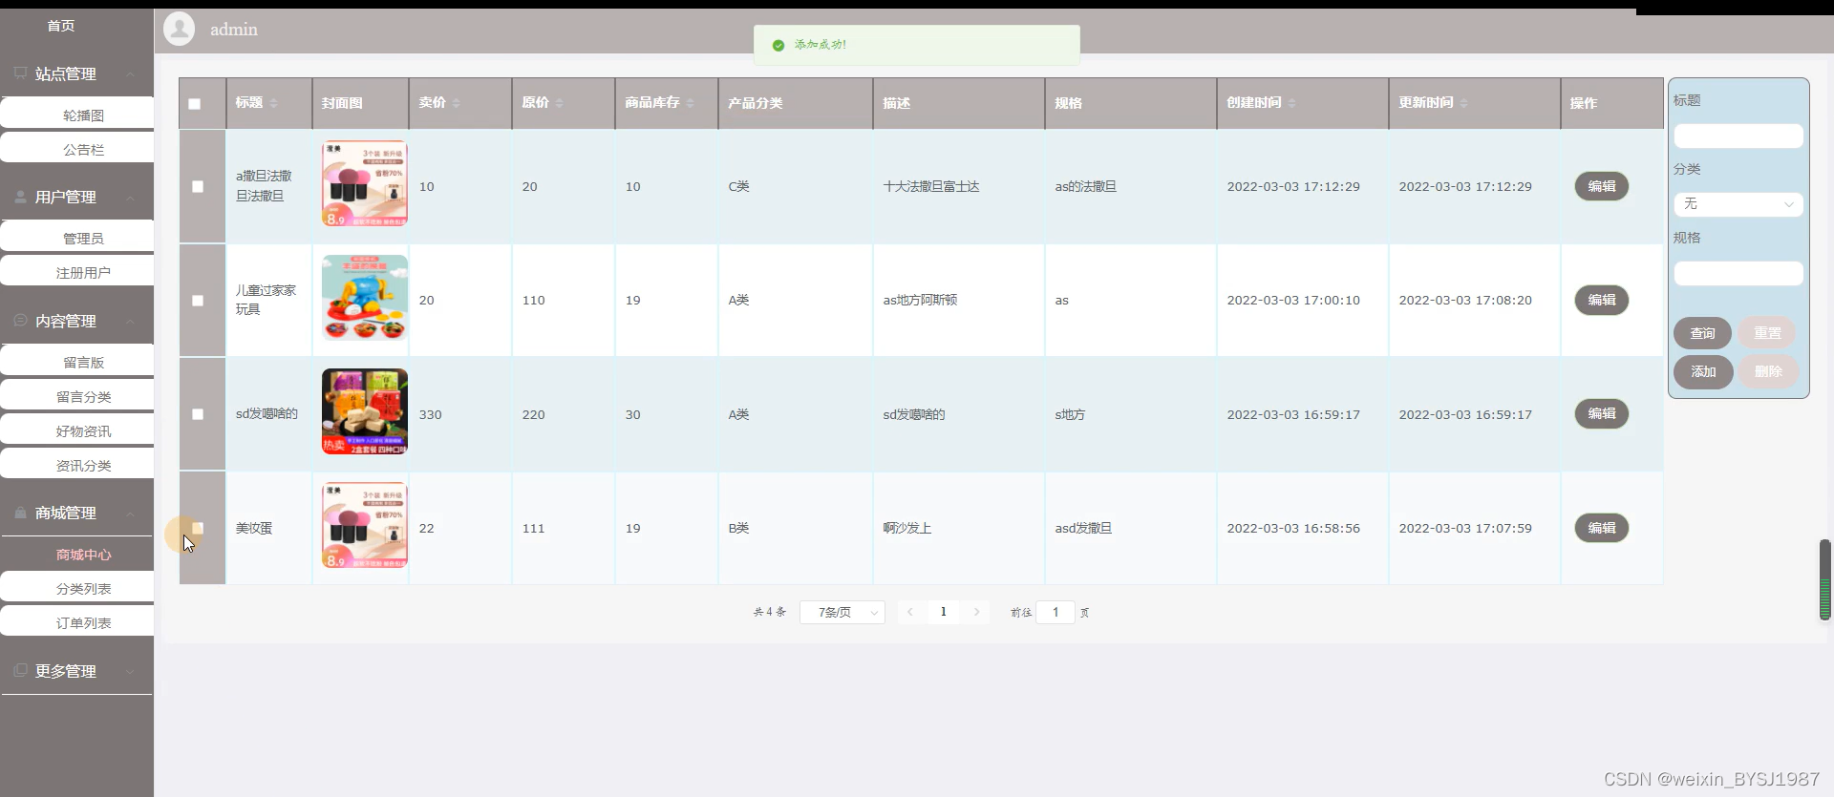Screen dimensions: 1834x797
Task: Click the 商城管理 bag icon
Action: pos(20,513)
